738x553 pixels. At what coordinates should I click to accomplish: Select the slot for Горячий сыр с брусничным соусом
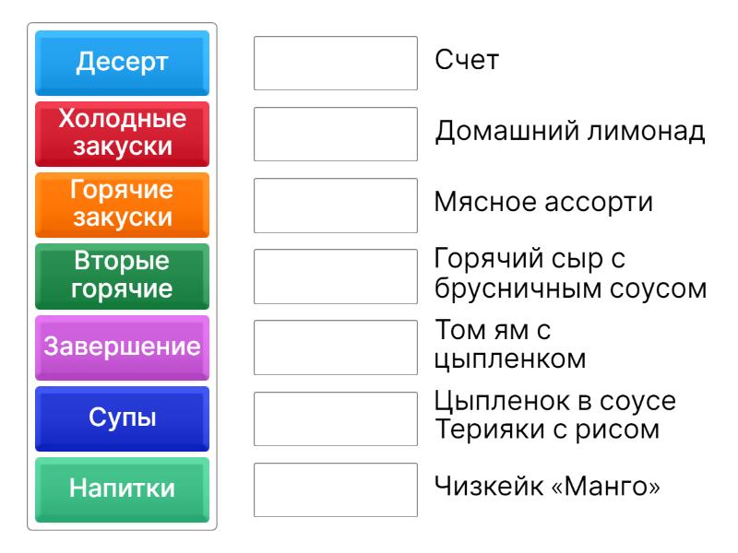[336, 276]
